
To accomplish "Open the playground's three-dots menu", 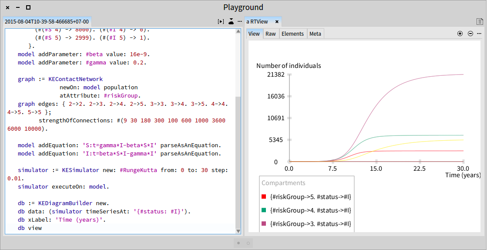I will (239, 21).
